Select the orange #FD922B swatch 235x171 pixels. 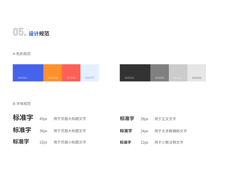click(53, 73)
